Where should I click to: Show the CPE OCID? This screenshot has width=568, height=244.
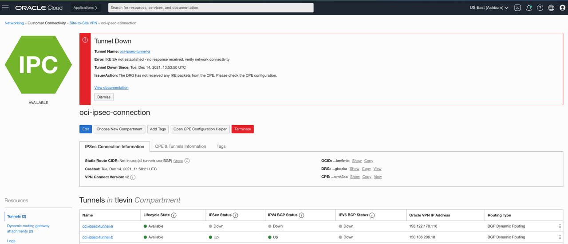[x=355, y=177]
